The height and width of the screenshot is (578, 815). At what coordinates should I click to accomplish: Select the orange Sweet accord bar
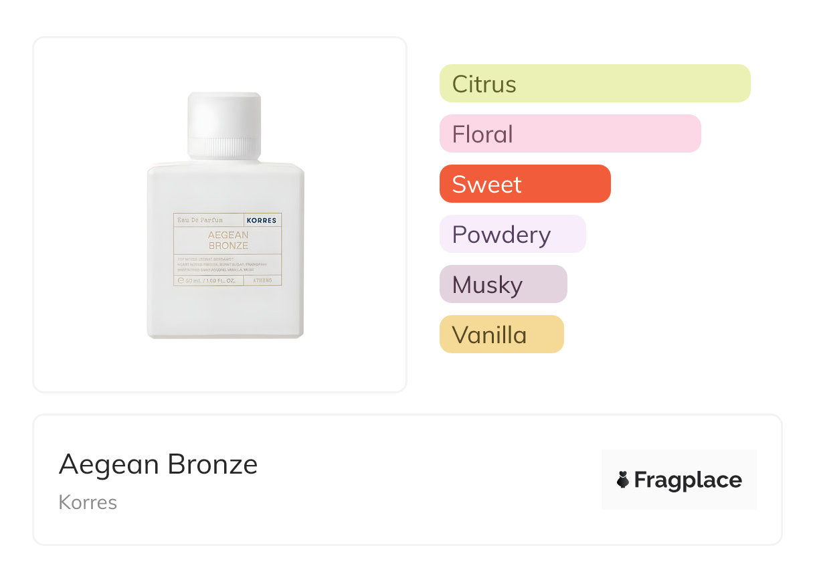point(525,184)
